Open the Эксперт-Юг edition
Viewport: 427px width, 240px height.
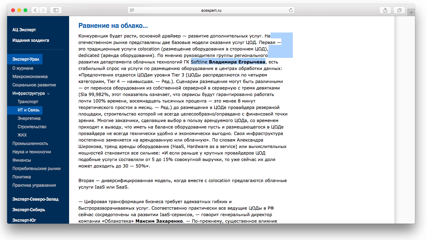pos(25,220)
